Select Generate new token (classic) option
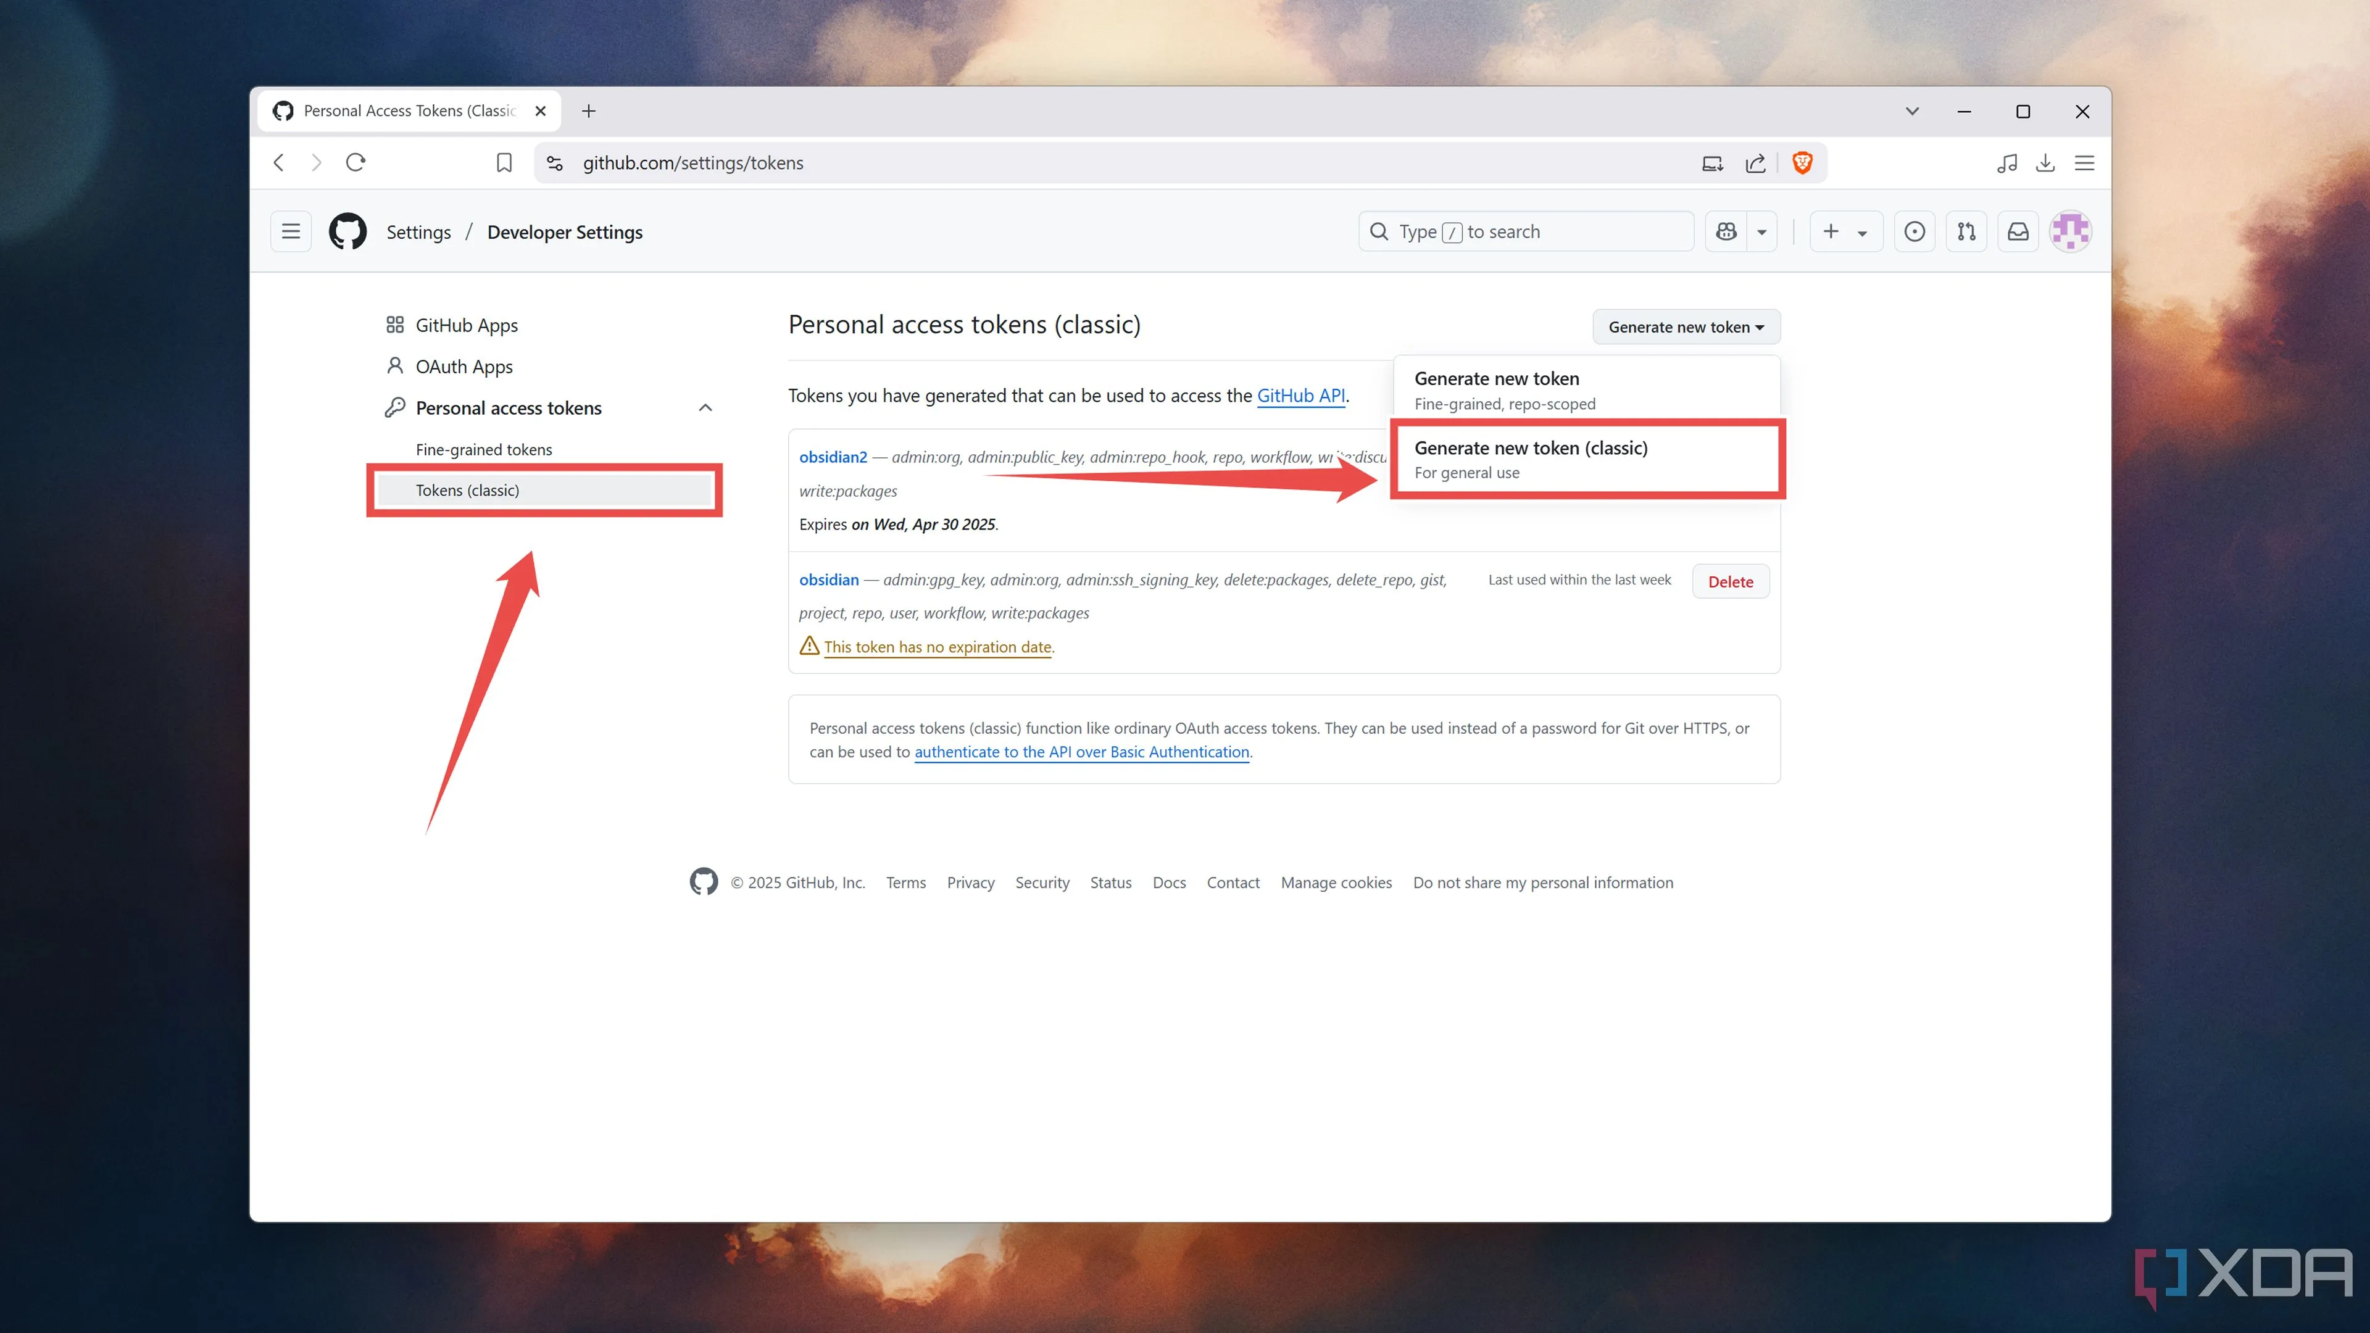Image resolution: width=2370 pixels, height=1333 pixels. tap(1586, 459)
